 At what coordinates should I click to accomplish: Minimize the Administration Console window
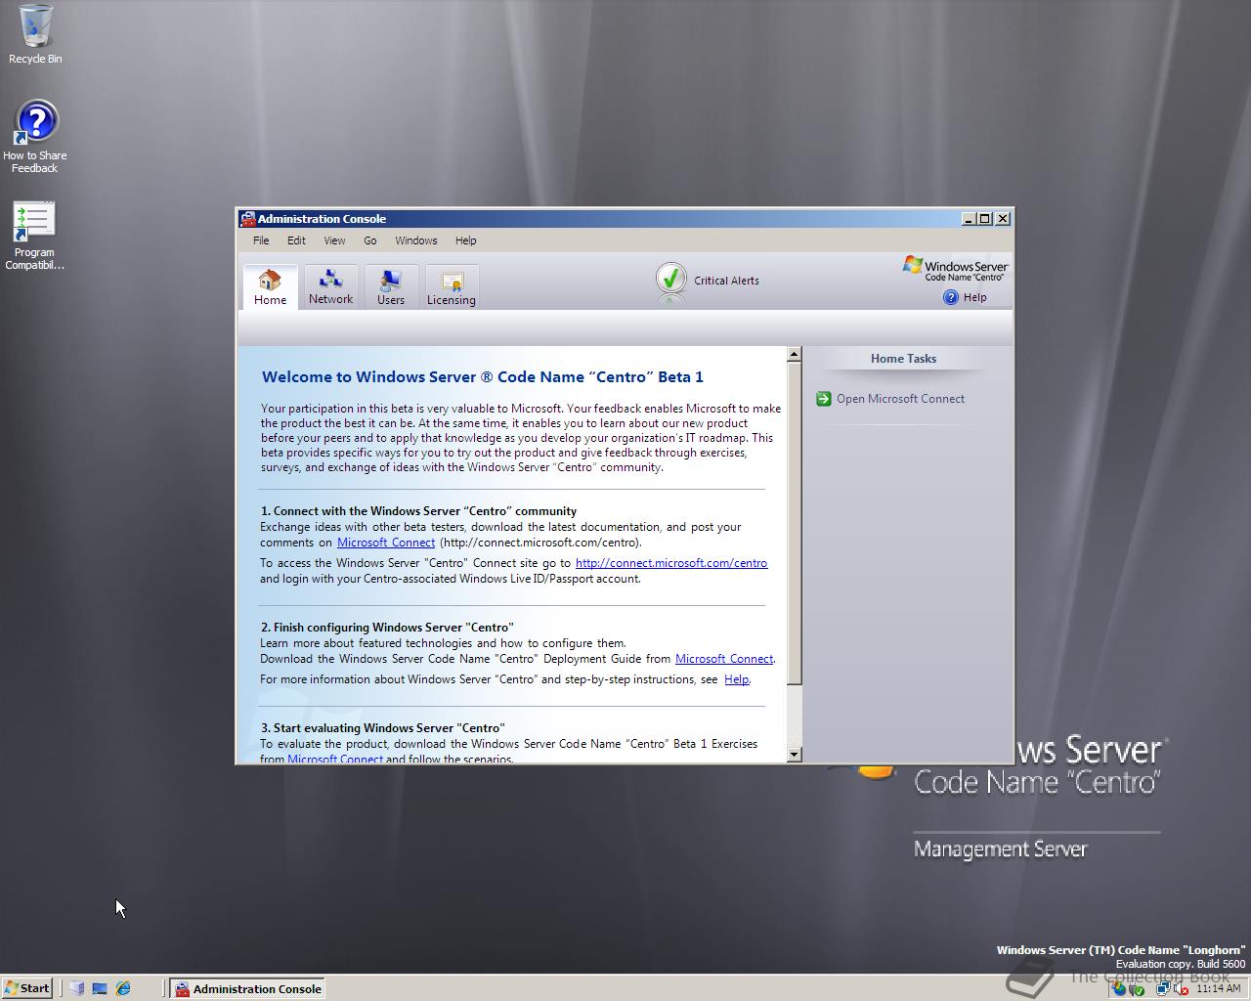point(969,219)
